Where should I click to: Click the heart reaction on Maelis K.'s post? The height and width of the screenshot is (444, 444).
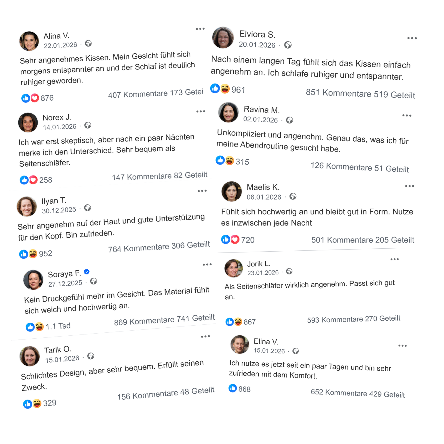tap(235, 239)
